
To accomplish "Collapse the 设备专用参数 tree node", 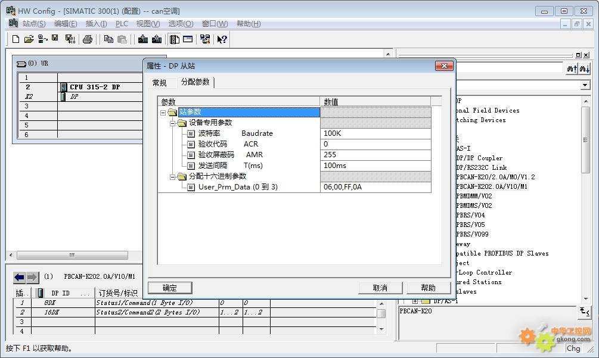I will pyautogui.click(x=172, y=123).
